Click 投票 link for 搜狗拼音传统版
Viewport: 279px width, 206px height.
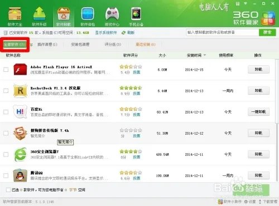coord(136,136)
